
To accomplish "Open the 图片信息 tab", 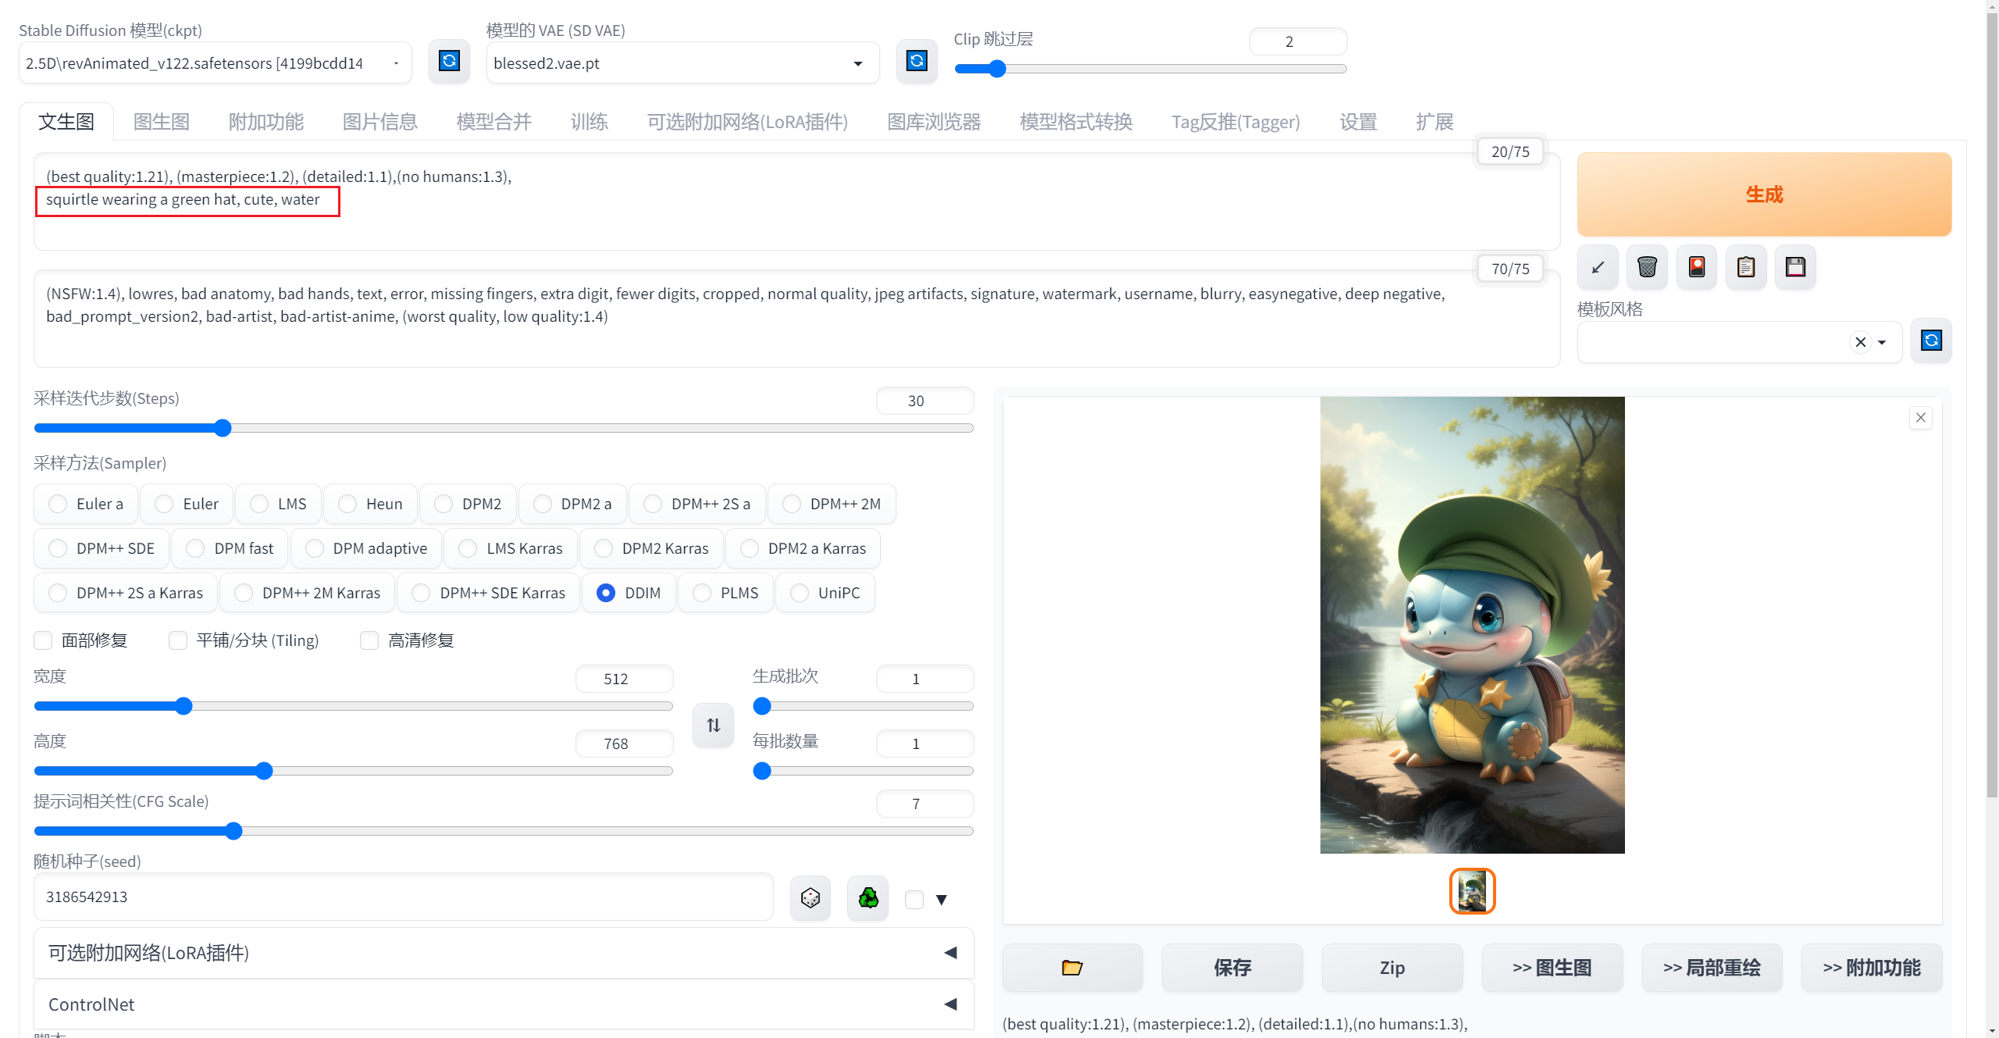I will click(x=379, y=122).
